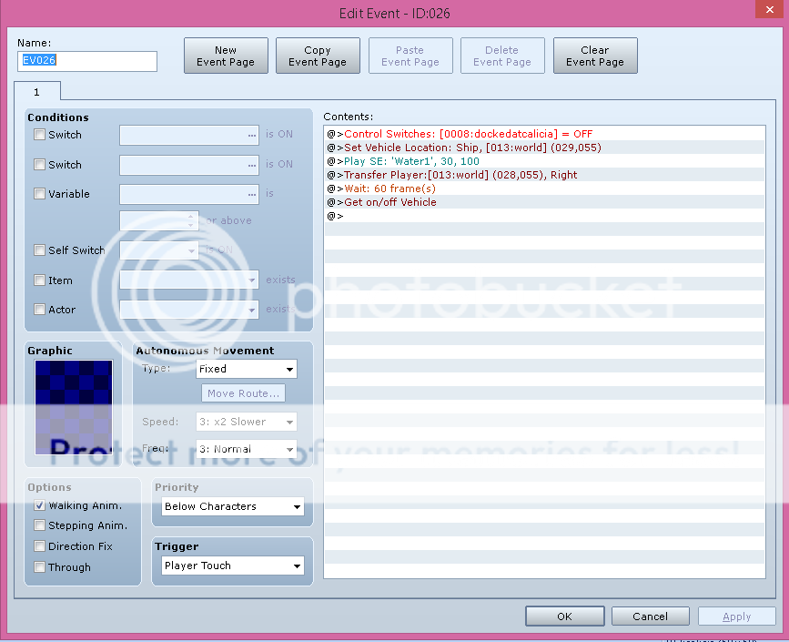789x642 pixels.
Task: Click OK to confirm the event
Action: pos(564,617)
